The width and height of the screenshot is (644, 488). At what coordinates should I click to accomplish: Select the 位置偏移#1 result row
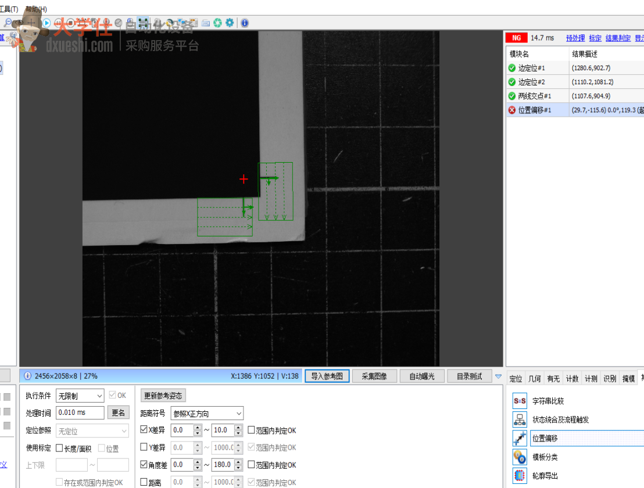tap(575, 110)
